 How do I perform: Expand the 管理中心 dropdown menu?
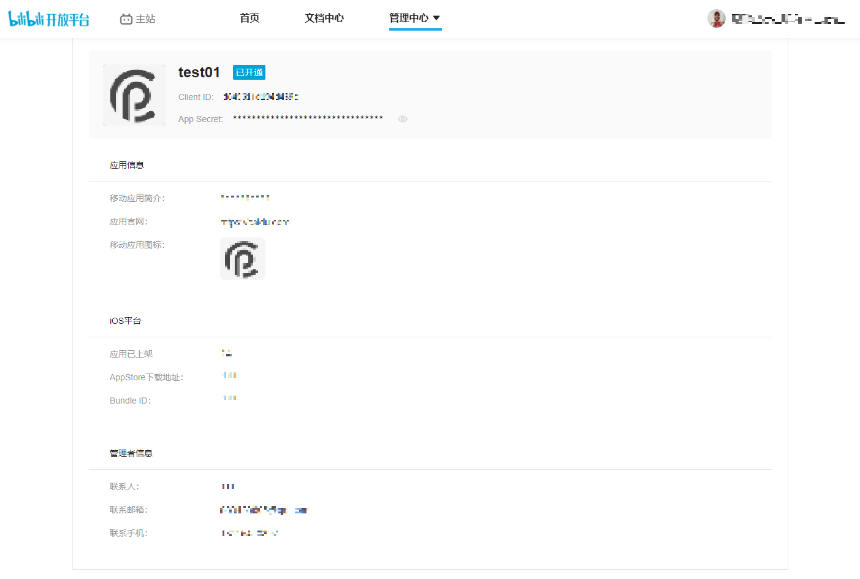415,18
